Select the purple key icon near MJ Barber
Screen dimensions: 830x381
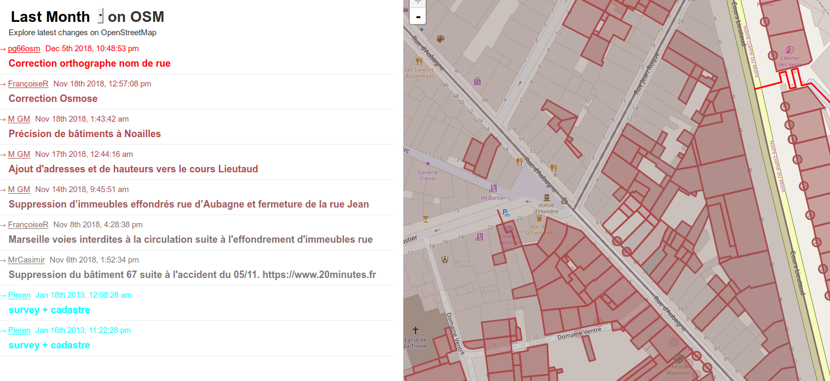493,188
